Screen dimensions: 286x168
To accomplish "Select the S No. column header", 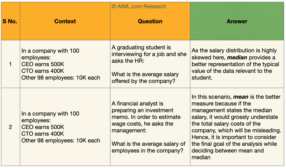I will pyautogui.click(x=10, y=21).
